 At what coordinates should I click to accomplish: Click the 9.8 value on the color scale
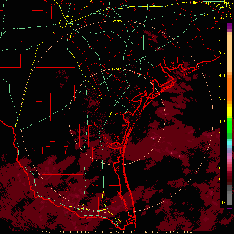point(222,29)
